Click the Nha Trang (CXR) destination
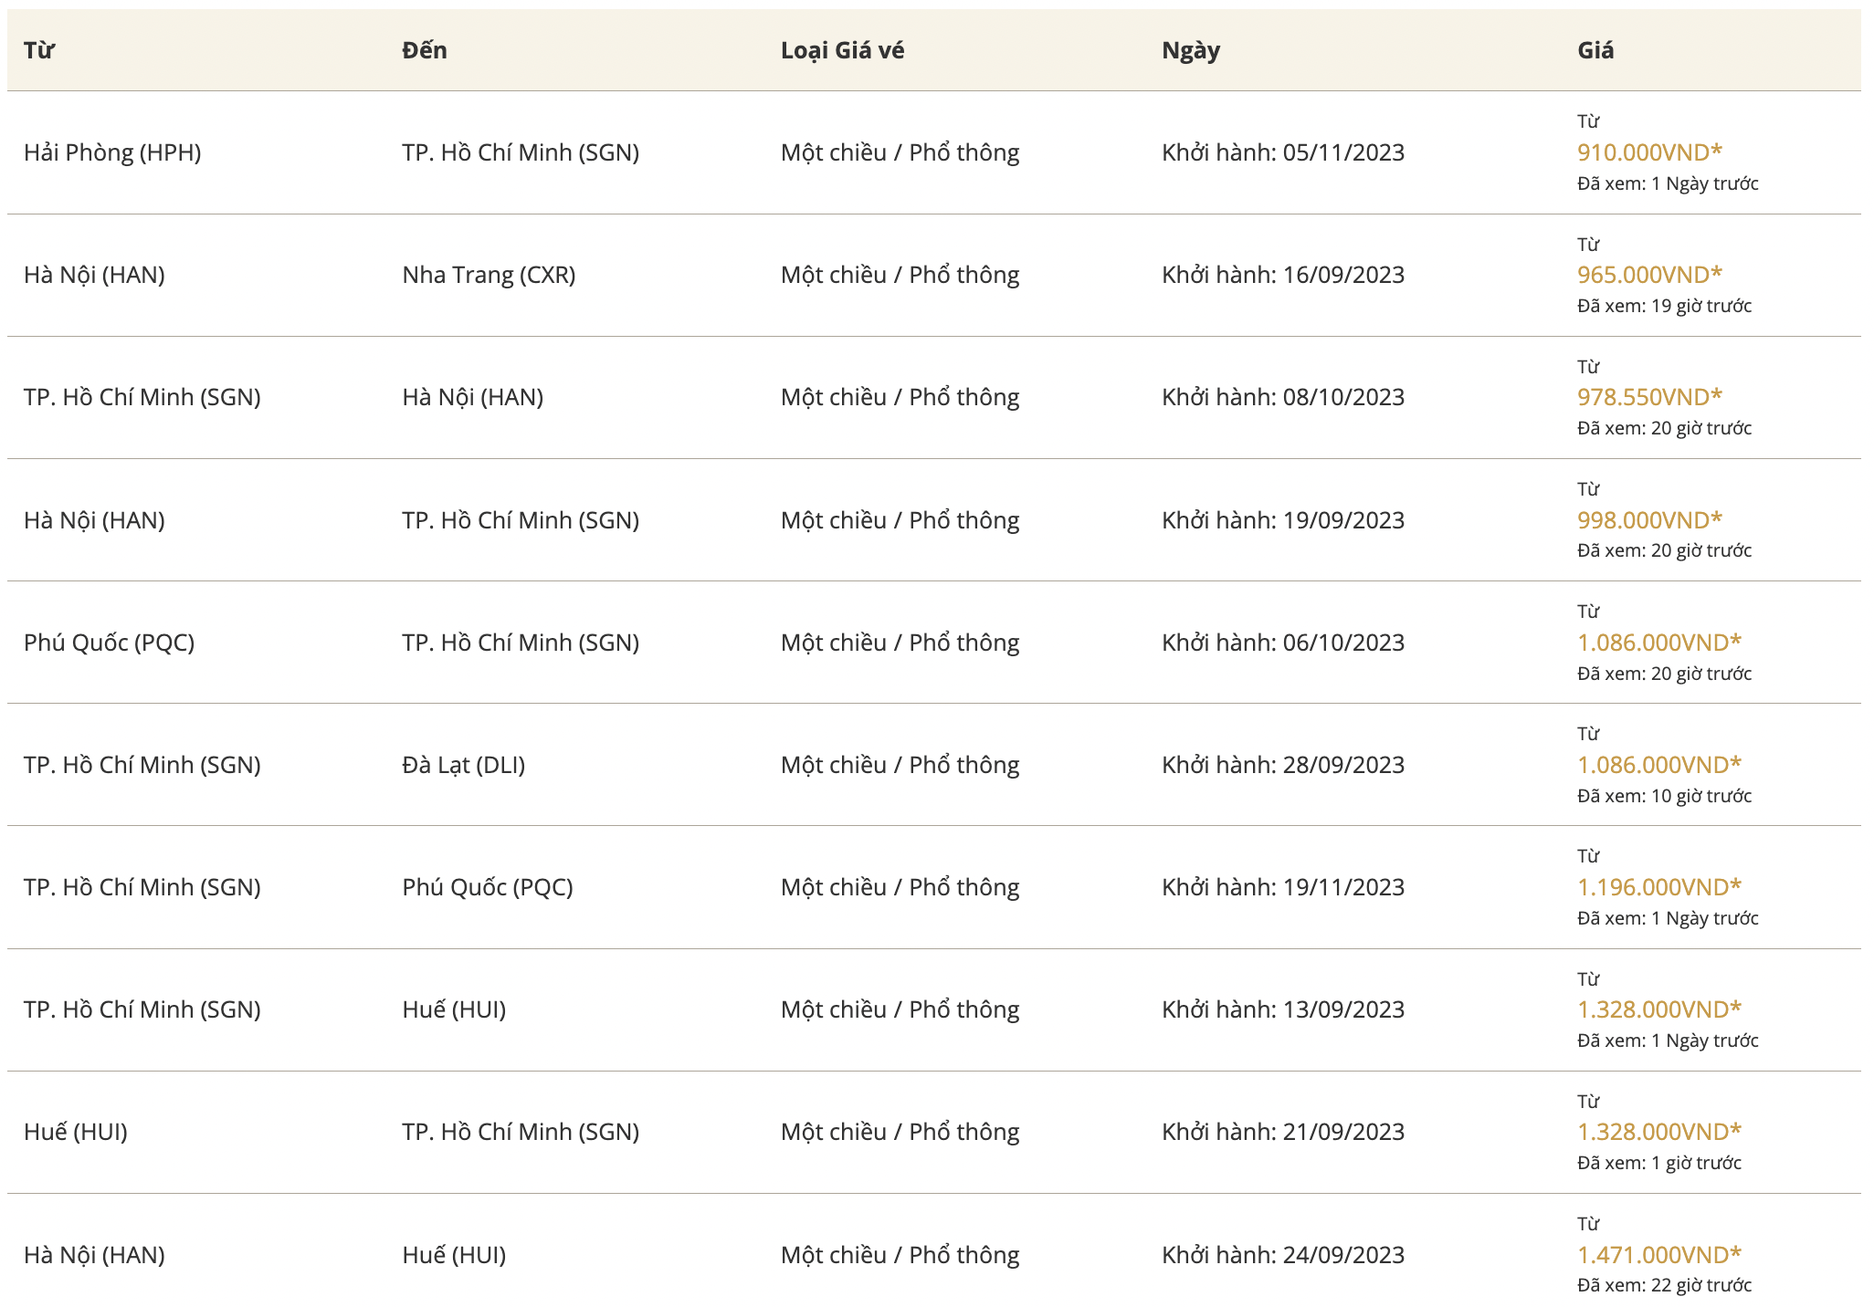The height and width of the screenshot is (1307, 1874). click(489, 275)
